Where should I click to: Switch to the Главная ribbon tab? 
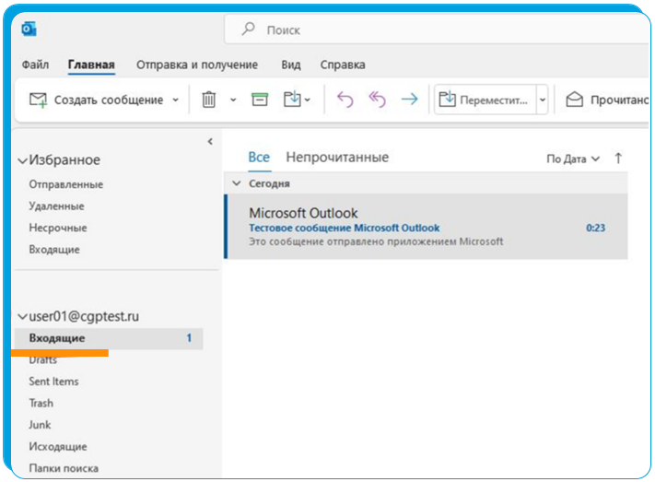(91, 65)
